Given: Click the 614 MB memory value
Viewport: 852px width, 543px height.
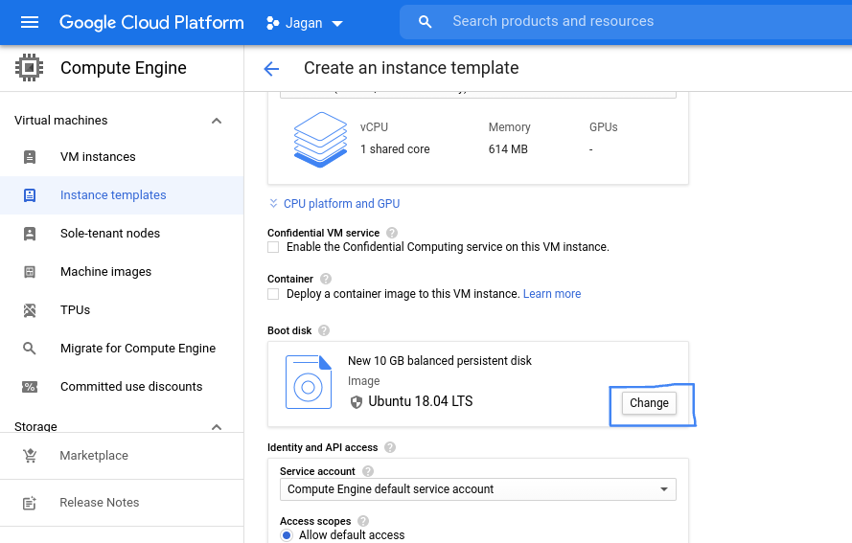Looking at the screenshot, I should (508, 149).
